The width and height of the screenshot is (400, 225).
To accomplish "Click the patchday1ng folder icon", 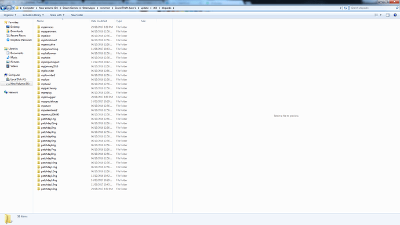I will [x=39, y=119].
